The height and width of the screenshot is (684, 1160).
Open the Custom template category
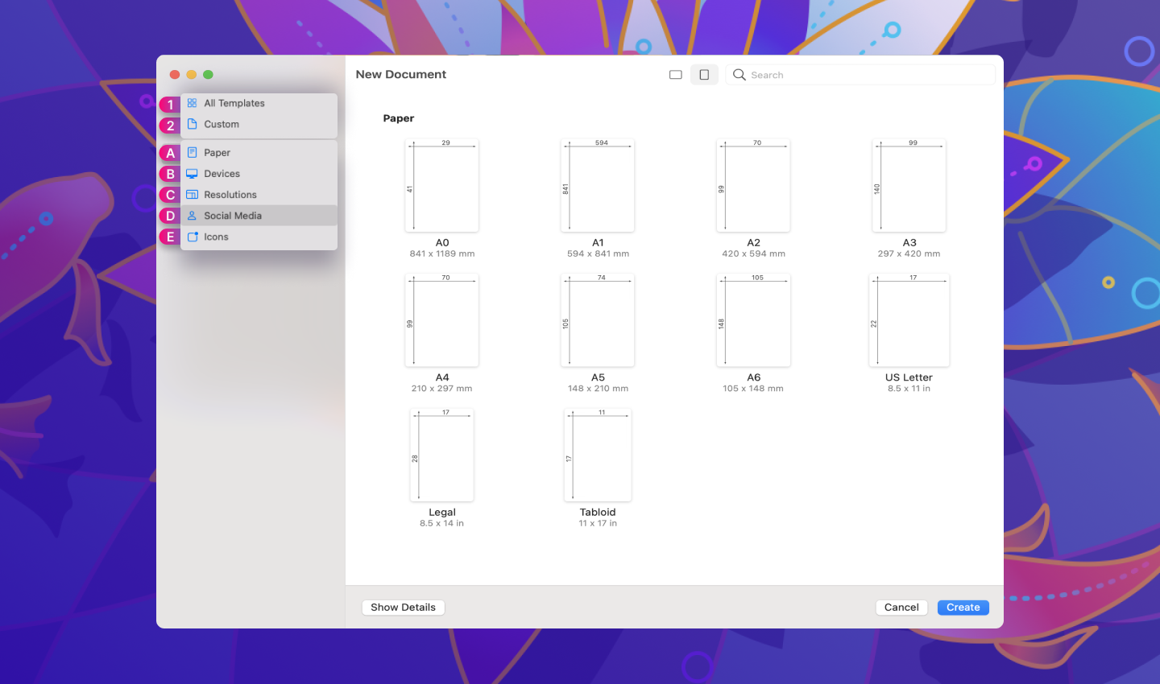[x=259, y=124]
